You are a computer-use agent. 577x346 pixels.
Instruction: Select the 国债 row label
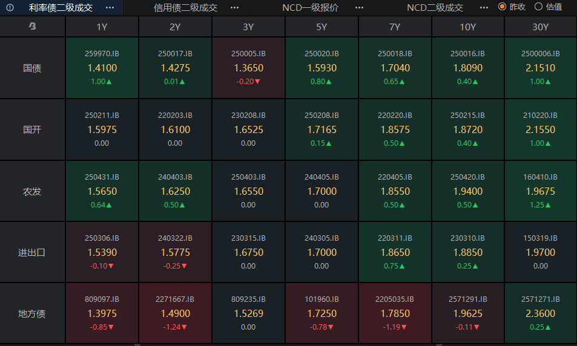(32, 68)
